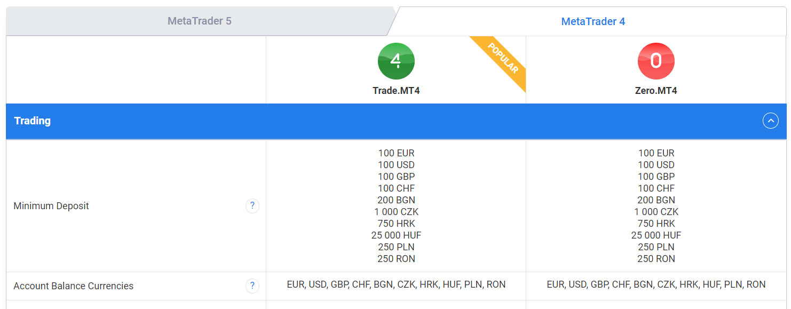Screen dimensions: 791x309
Task: Open the Minimum Deposit help tooltip icon
Action: 252,206
